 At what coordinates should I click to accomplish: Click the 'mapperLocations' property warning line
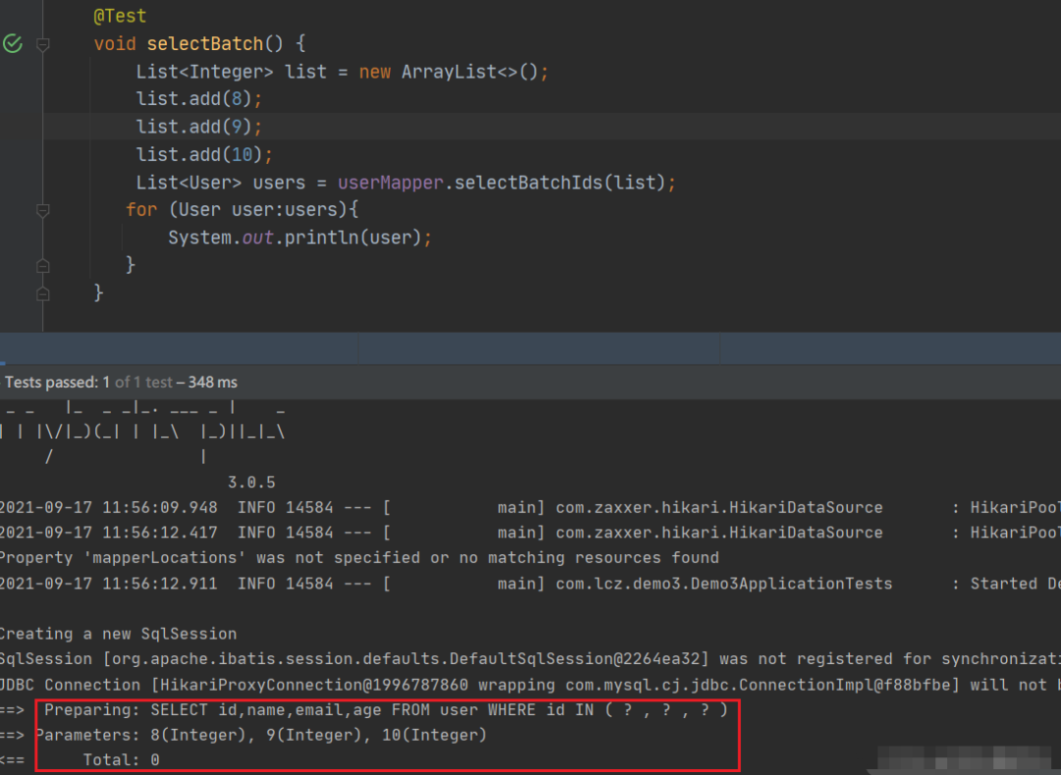click(x=360, y=558)
